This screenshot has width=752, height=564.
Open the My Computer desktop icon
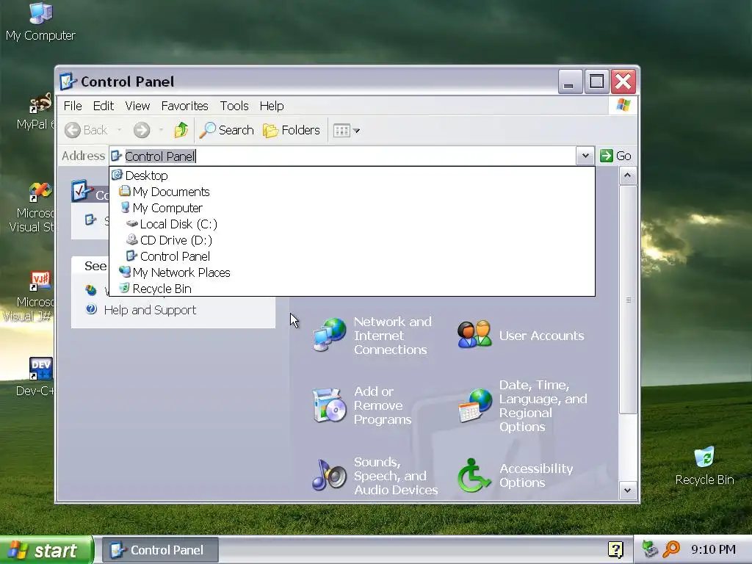coord(40,22)
